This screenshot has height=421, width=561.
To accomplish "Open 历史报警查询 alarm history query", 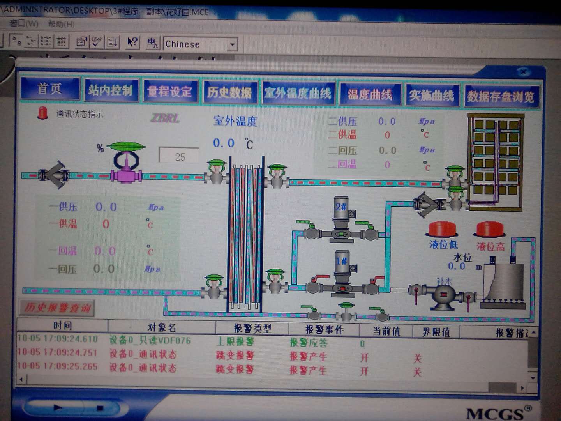I will pyautogui.click(x=57, y=308).
